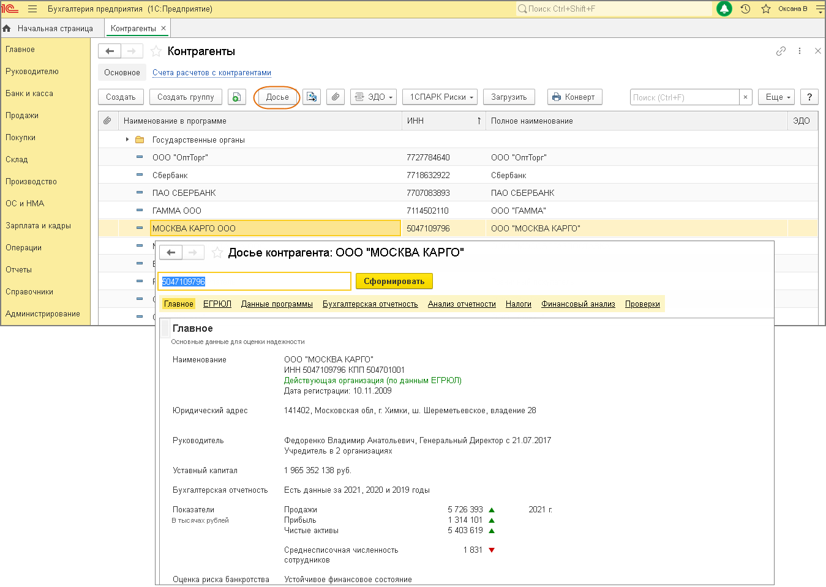Select the Основное section button
The image size is (826, 587).
[122, 72]
